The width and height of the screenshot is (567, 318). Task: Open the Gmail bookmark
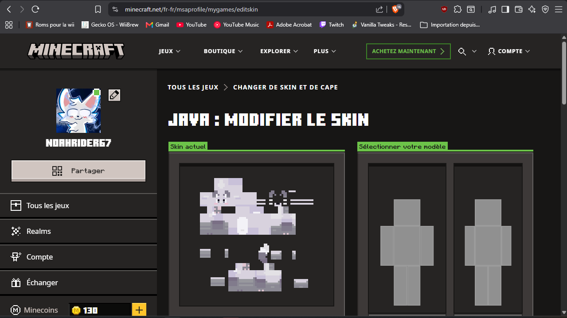(x=157, y=25)
